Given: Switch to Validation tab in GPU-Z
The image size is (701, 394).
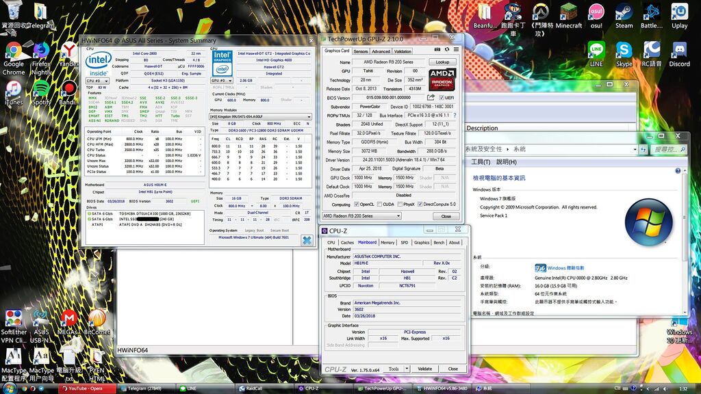Looking at the screenshot, I should tap(403, 51).
